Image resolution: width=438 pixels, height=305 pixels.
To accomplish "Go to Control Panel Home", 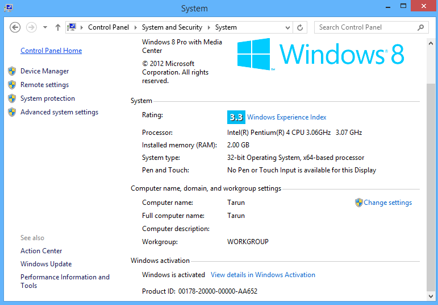I will coord(51,51).
